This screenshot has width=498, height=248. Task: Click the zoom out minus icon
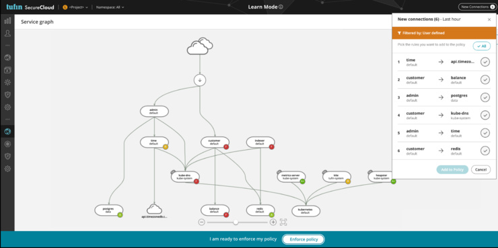pyautogui.click(x=202, y=222)
